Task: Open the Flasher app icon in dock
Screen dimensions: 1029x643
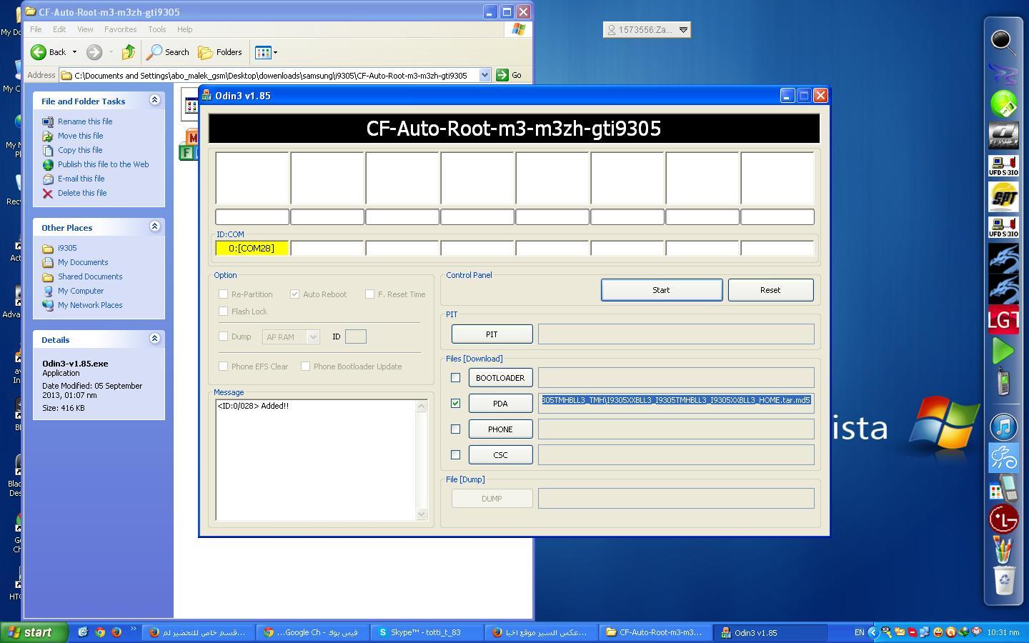Action: pos(1003,136)
